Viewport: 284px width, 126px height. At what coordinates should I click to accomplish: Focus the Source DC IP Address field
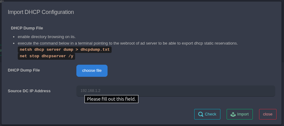pos(176,91)
